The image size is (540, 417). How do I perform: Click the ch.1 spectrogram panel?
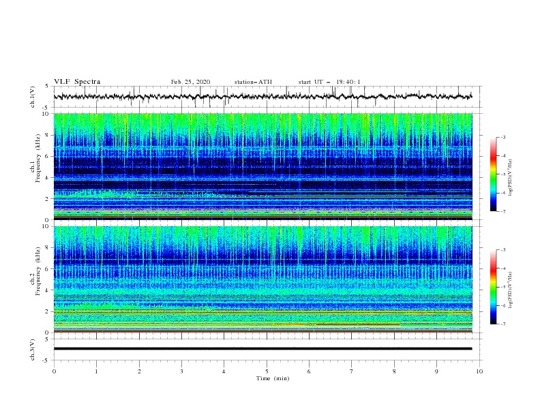click(x=262, y=166)
